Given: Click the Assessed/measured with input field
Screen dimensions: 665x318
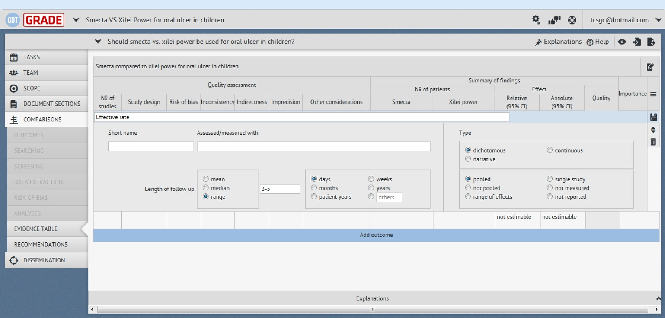Looking at the screenshot, I should pyautogui.click(x=313, y=147).
